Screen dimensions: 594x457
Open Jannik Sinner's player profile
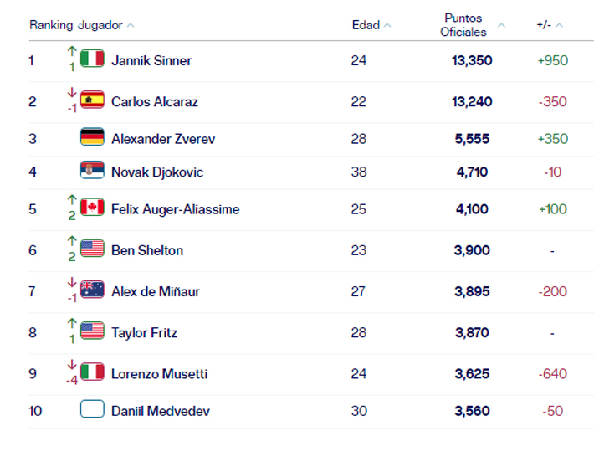point(151,60)
